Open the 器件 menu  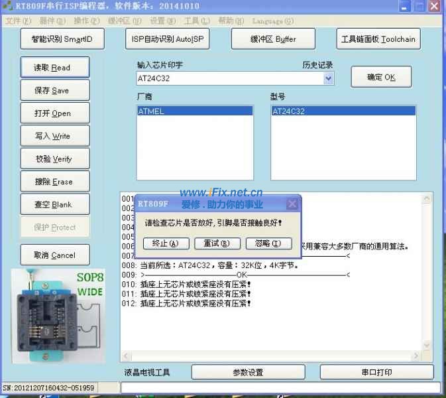[52, 21]
